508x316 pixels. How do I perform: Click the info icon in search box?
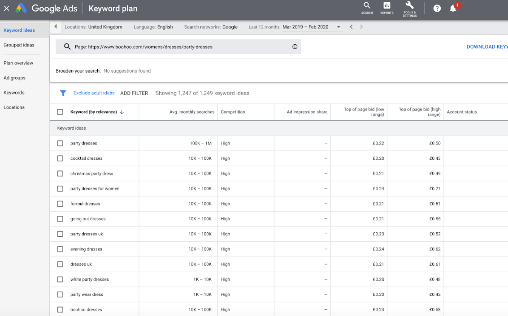295,47
